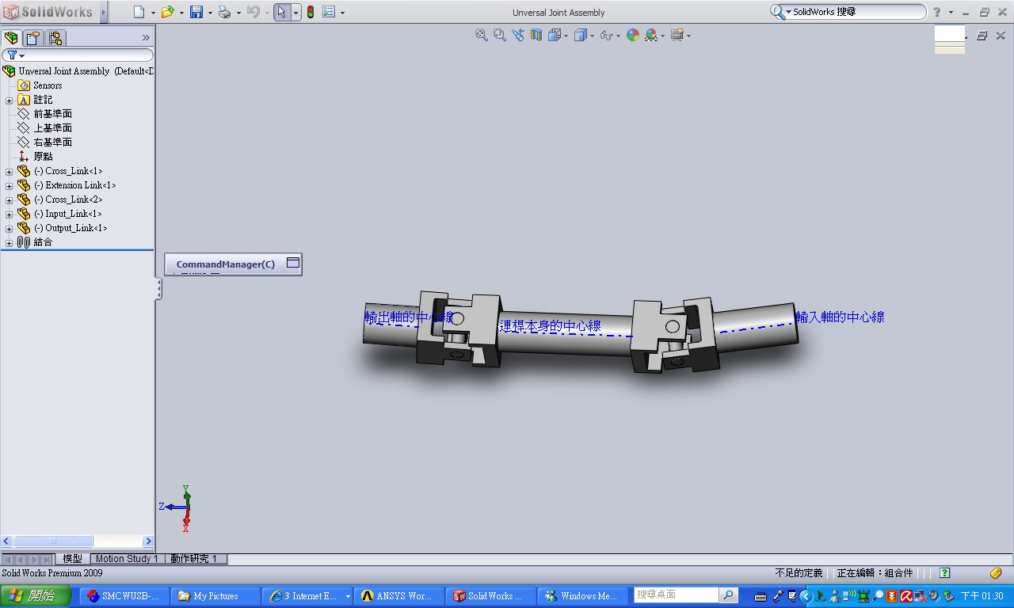Activate the Select cursor tool
The image size is (1014, 608).
click(282, 12)
